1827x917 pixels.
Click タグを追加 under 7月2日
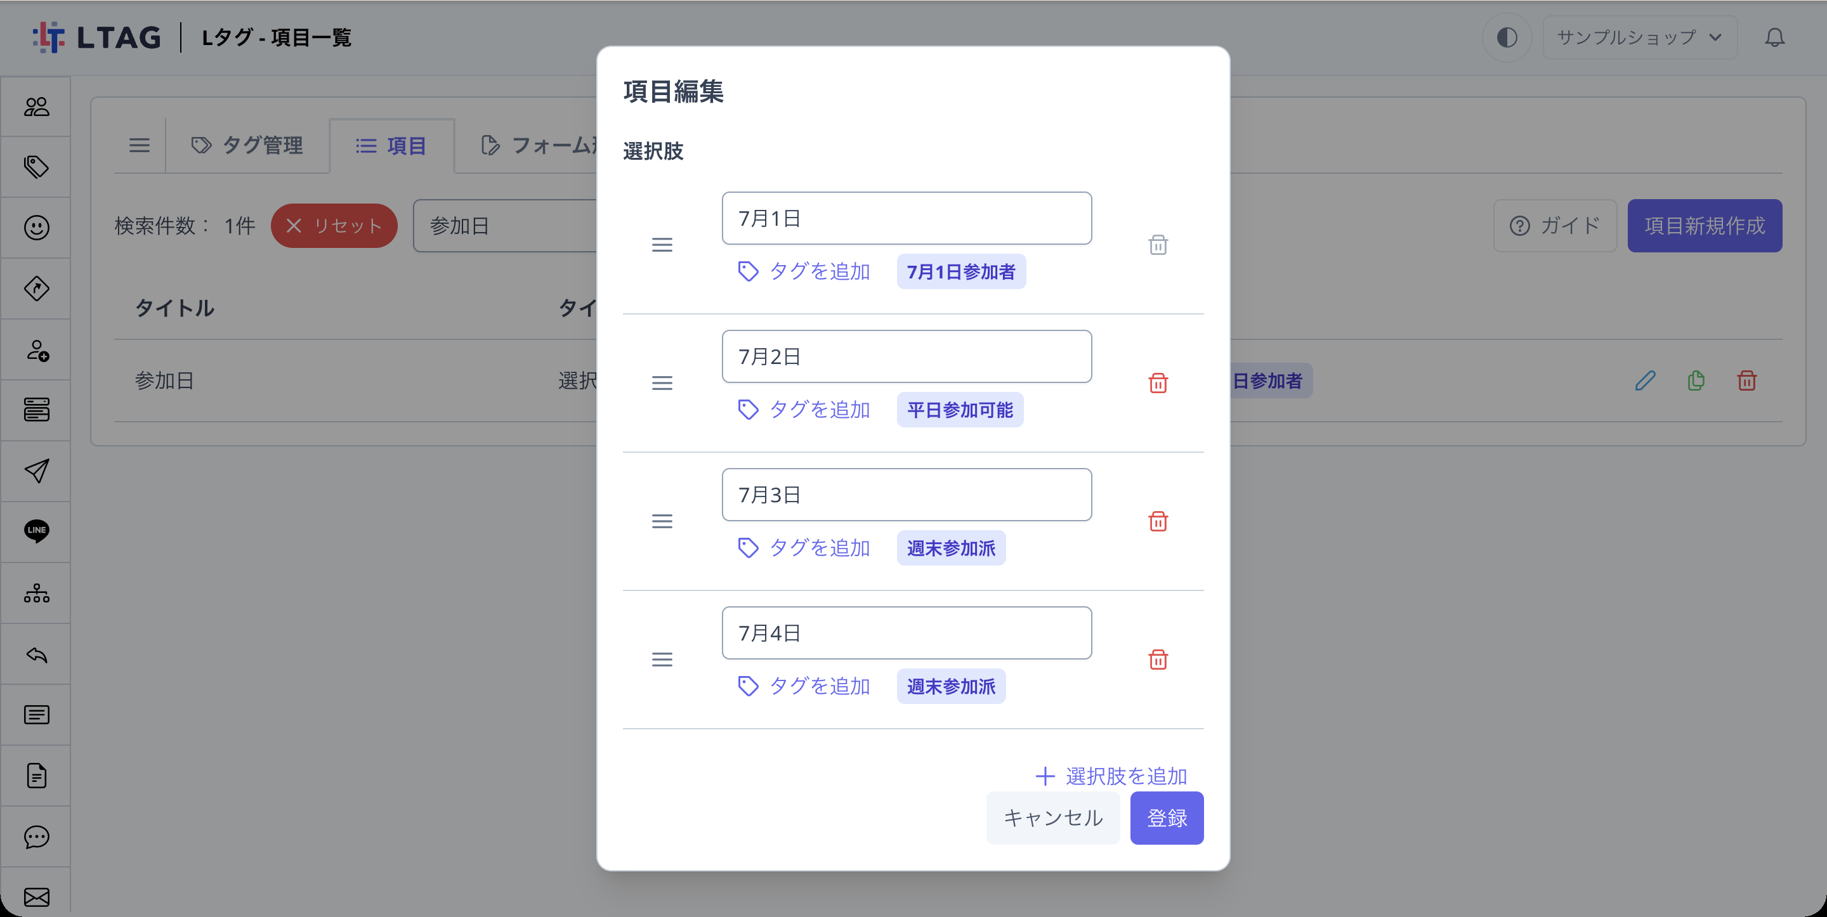[804, 409]
